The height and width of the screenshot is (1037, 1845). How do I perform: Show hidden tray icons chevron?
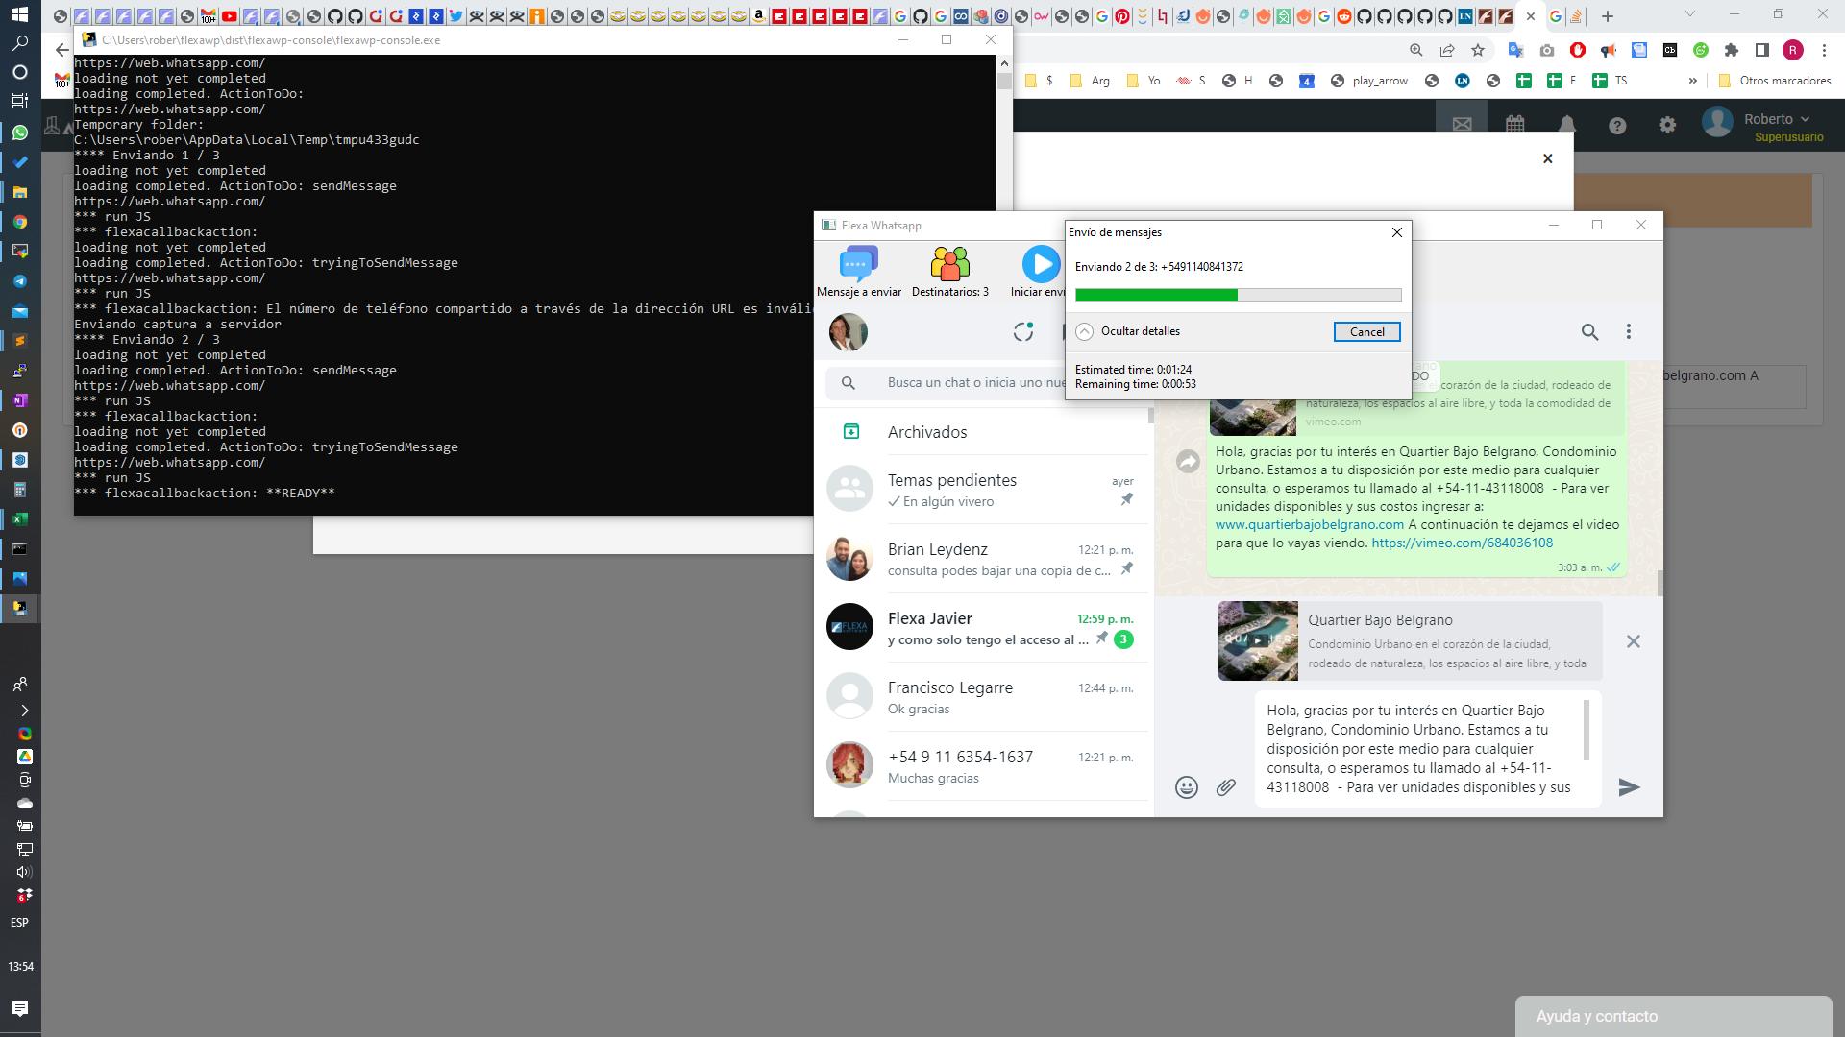23,711
